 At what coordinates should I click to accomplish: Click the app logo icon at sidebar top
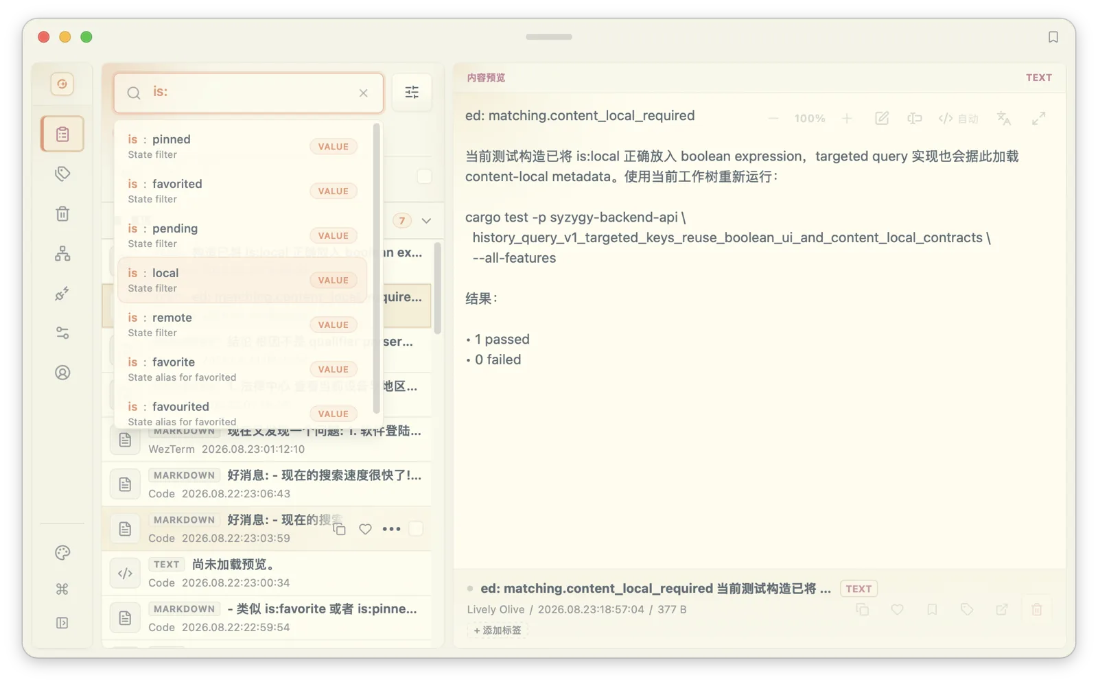(x=62, y=84)
